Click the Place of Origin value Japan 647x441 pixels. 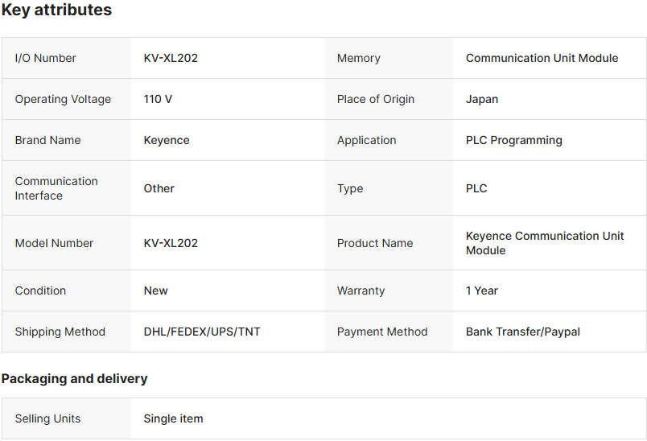click(x=482, y=99)
